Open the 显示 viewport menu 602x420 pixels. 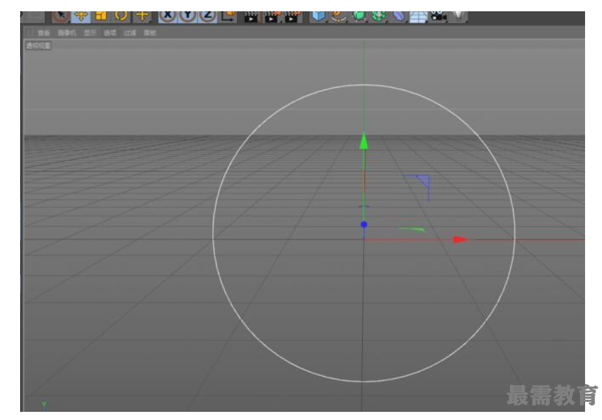tap(90, 33)
